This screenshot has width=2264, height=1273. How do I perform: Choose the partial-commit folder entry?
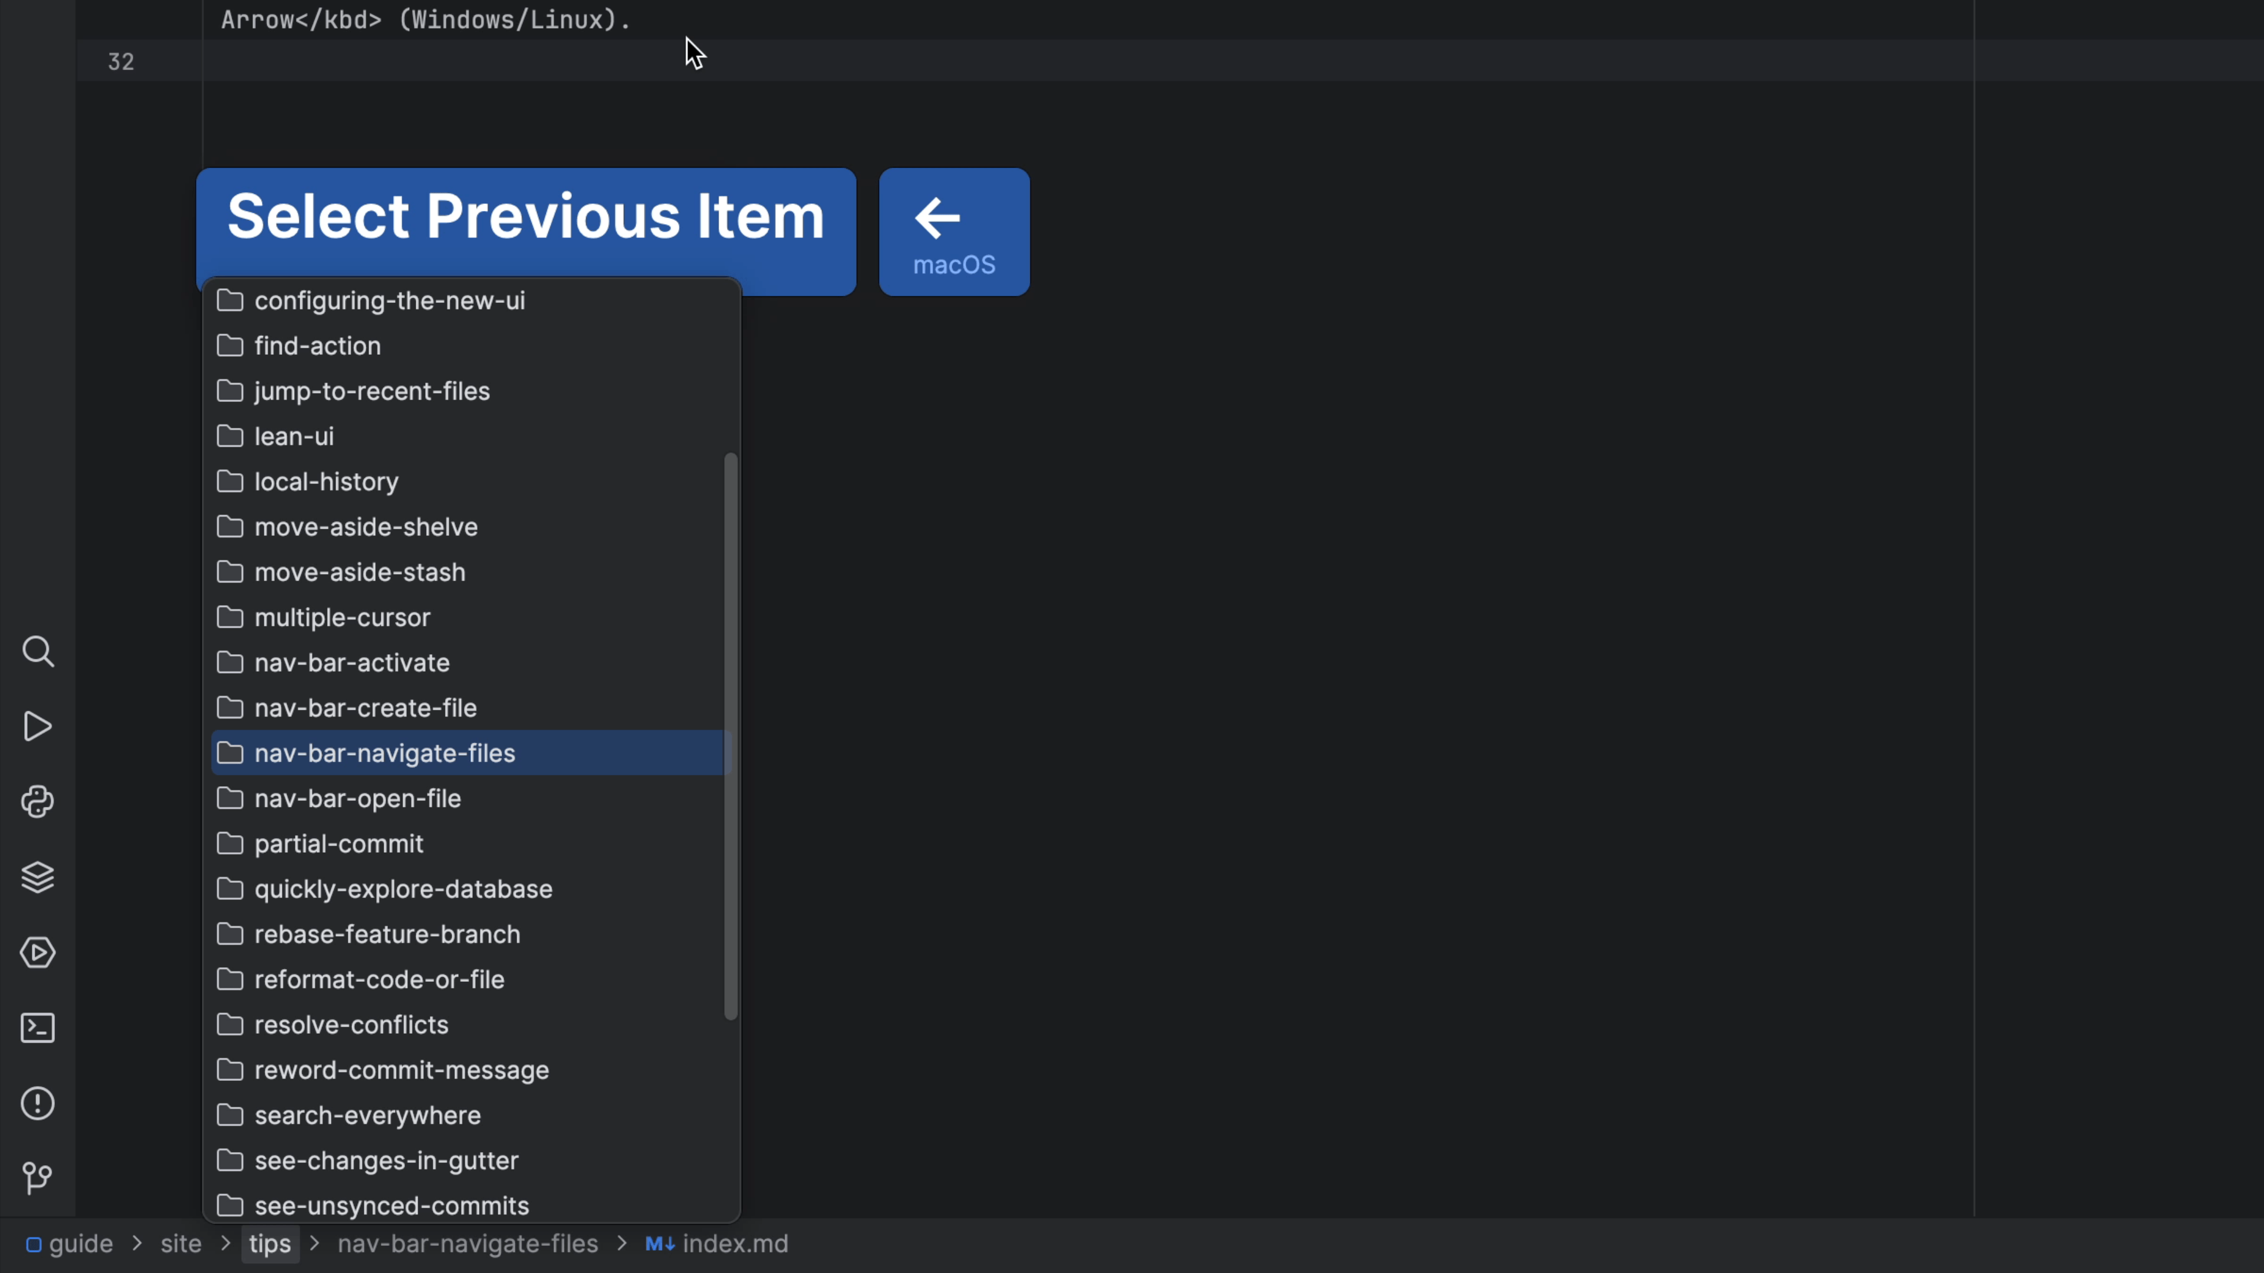click(x=338, y=845)
